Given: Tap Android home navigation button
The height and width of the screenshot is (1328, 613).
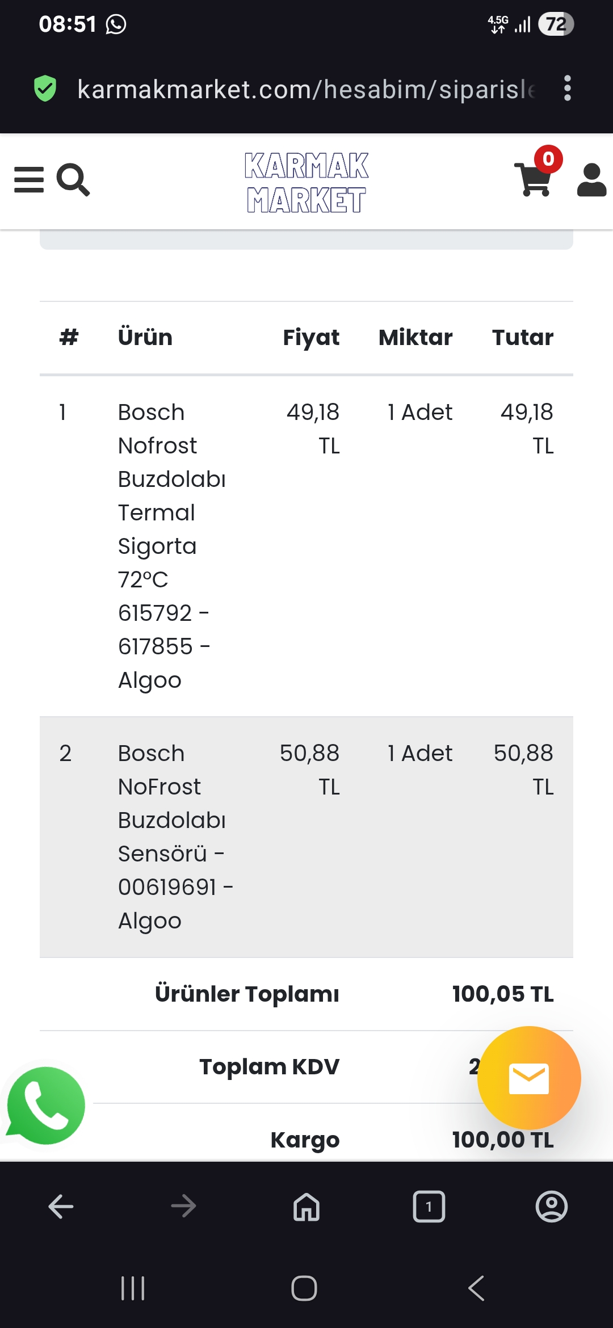Looking at the screenshot, I should (x=304, y=1288).
